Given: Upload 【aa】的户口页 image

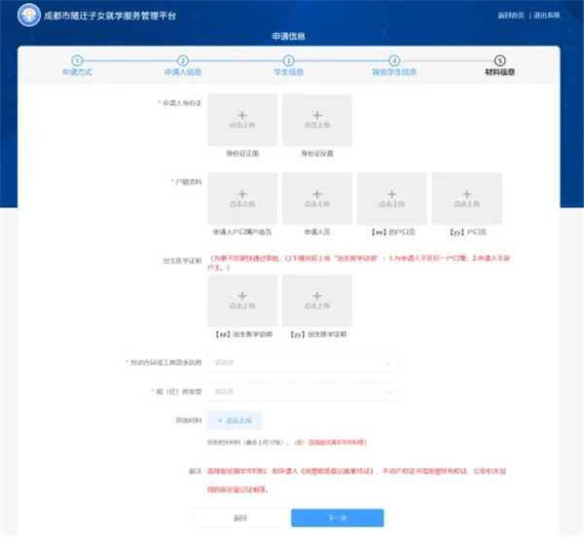Looking at the screenshot, I should click(392, 198).
